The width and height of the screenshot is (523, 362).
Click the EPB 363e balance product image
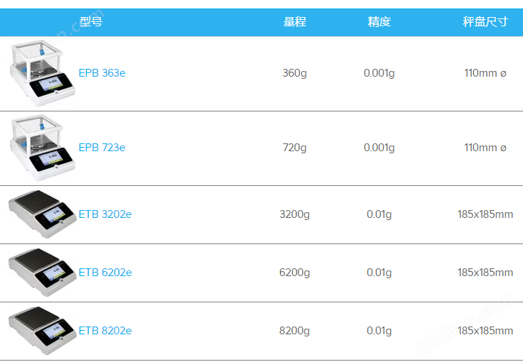tap(43, 73)
